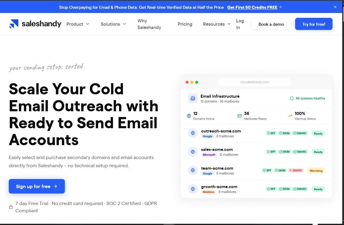
Task: Click the globe icon beside outreach-acme.com
Action: point(193,133)
